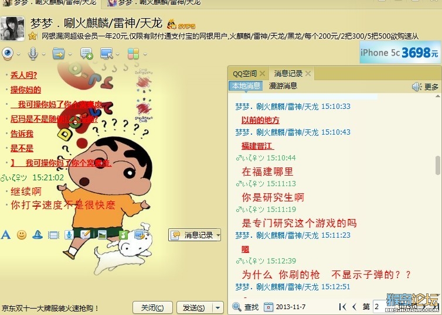Click the send picture icon
The image size is (442, 315).
click(102, 234)
